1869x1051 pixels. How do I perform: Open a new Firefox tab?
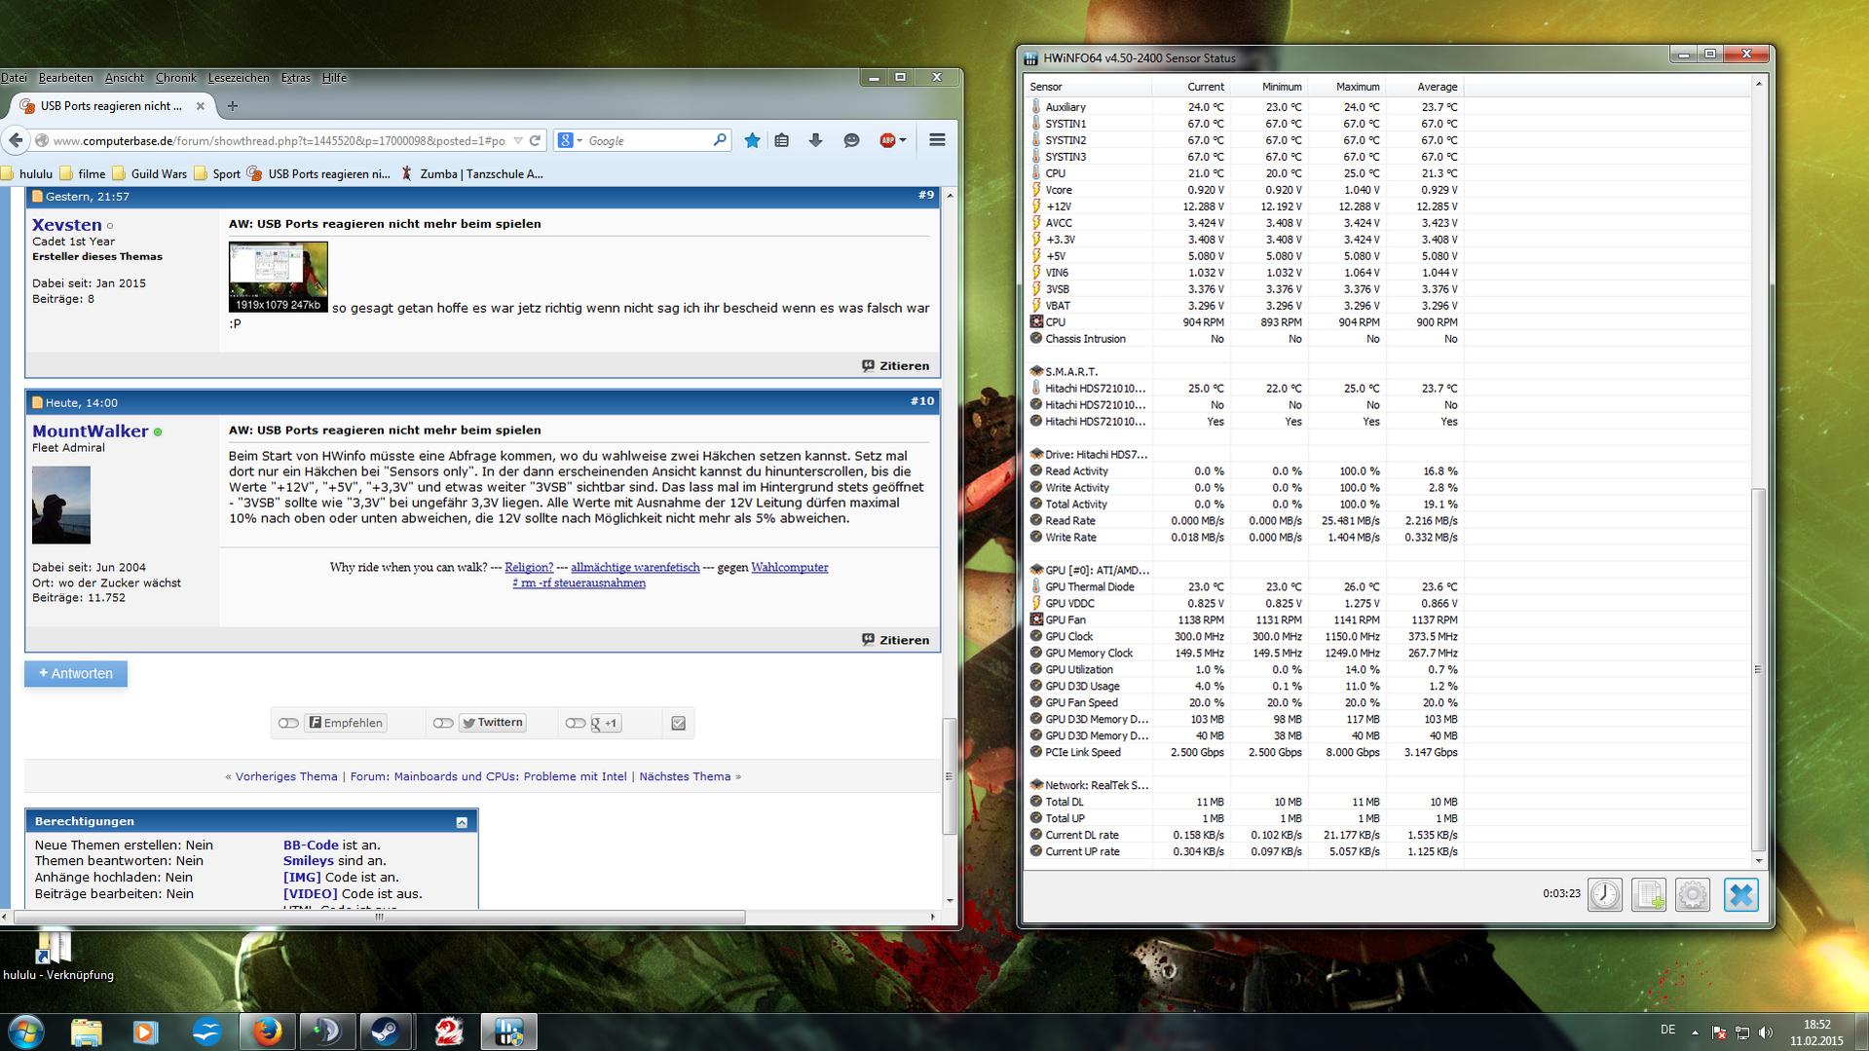(x=232, y=106)
